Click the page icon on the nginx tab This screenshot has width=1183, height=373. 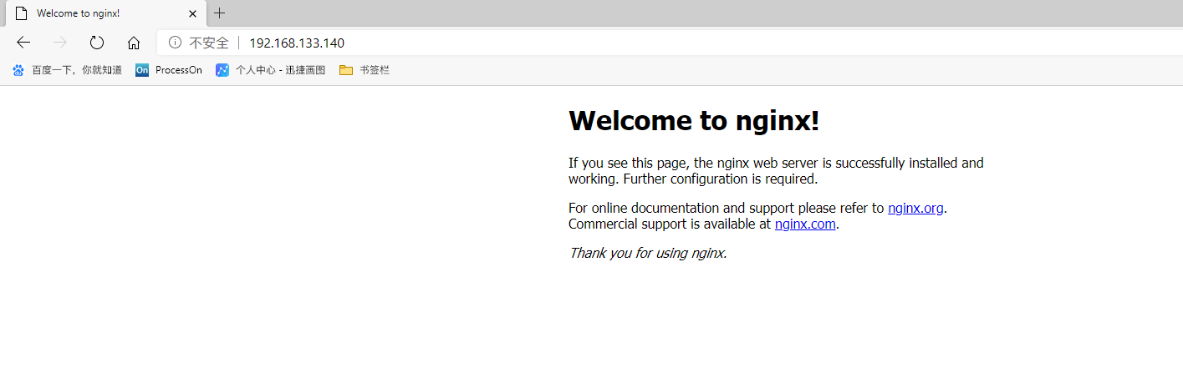[22, 13]
